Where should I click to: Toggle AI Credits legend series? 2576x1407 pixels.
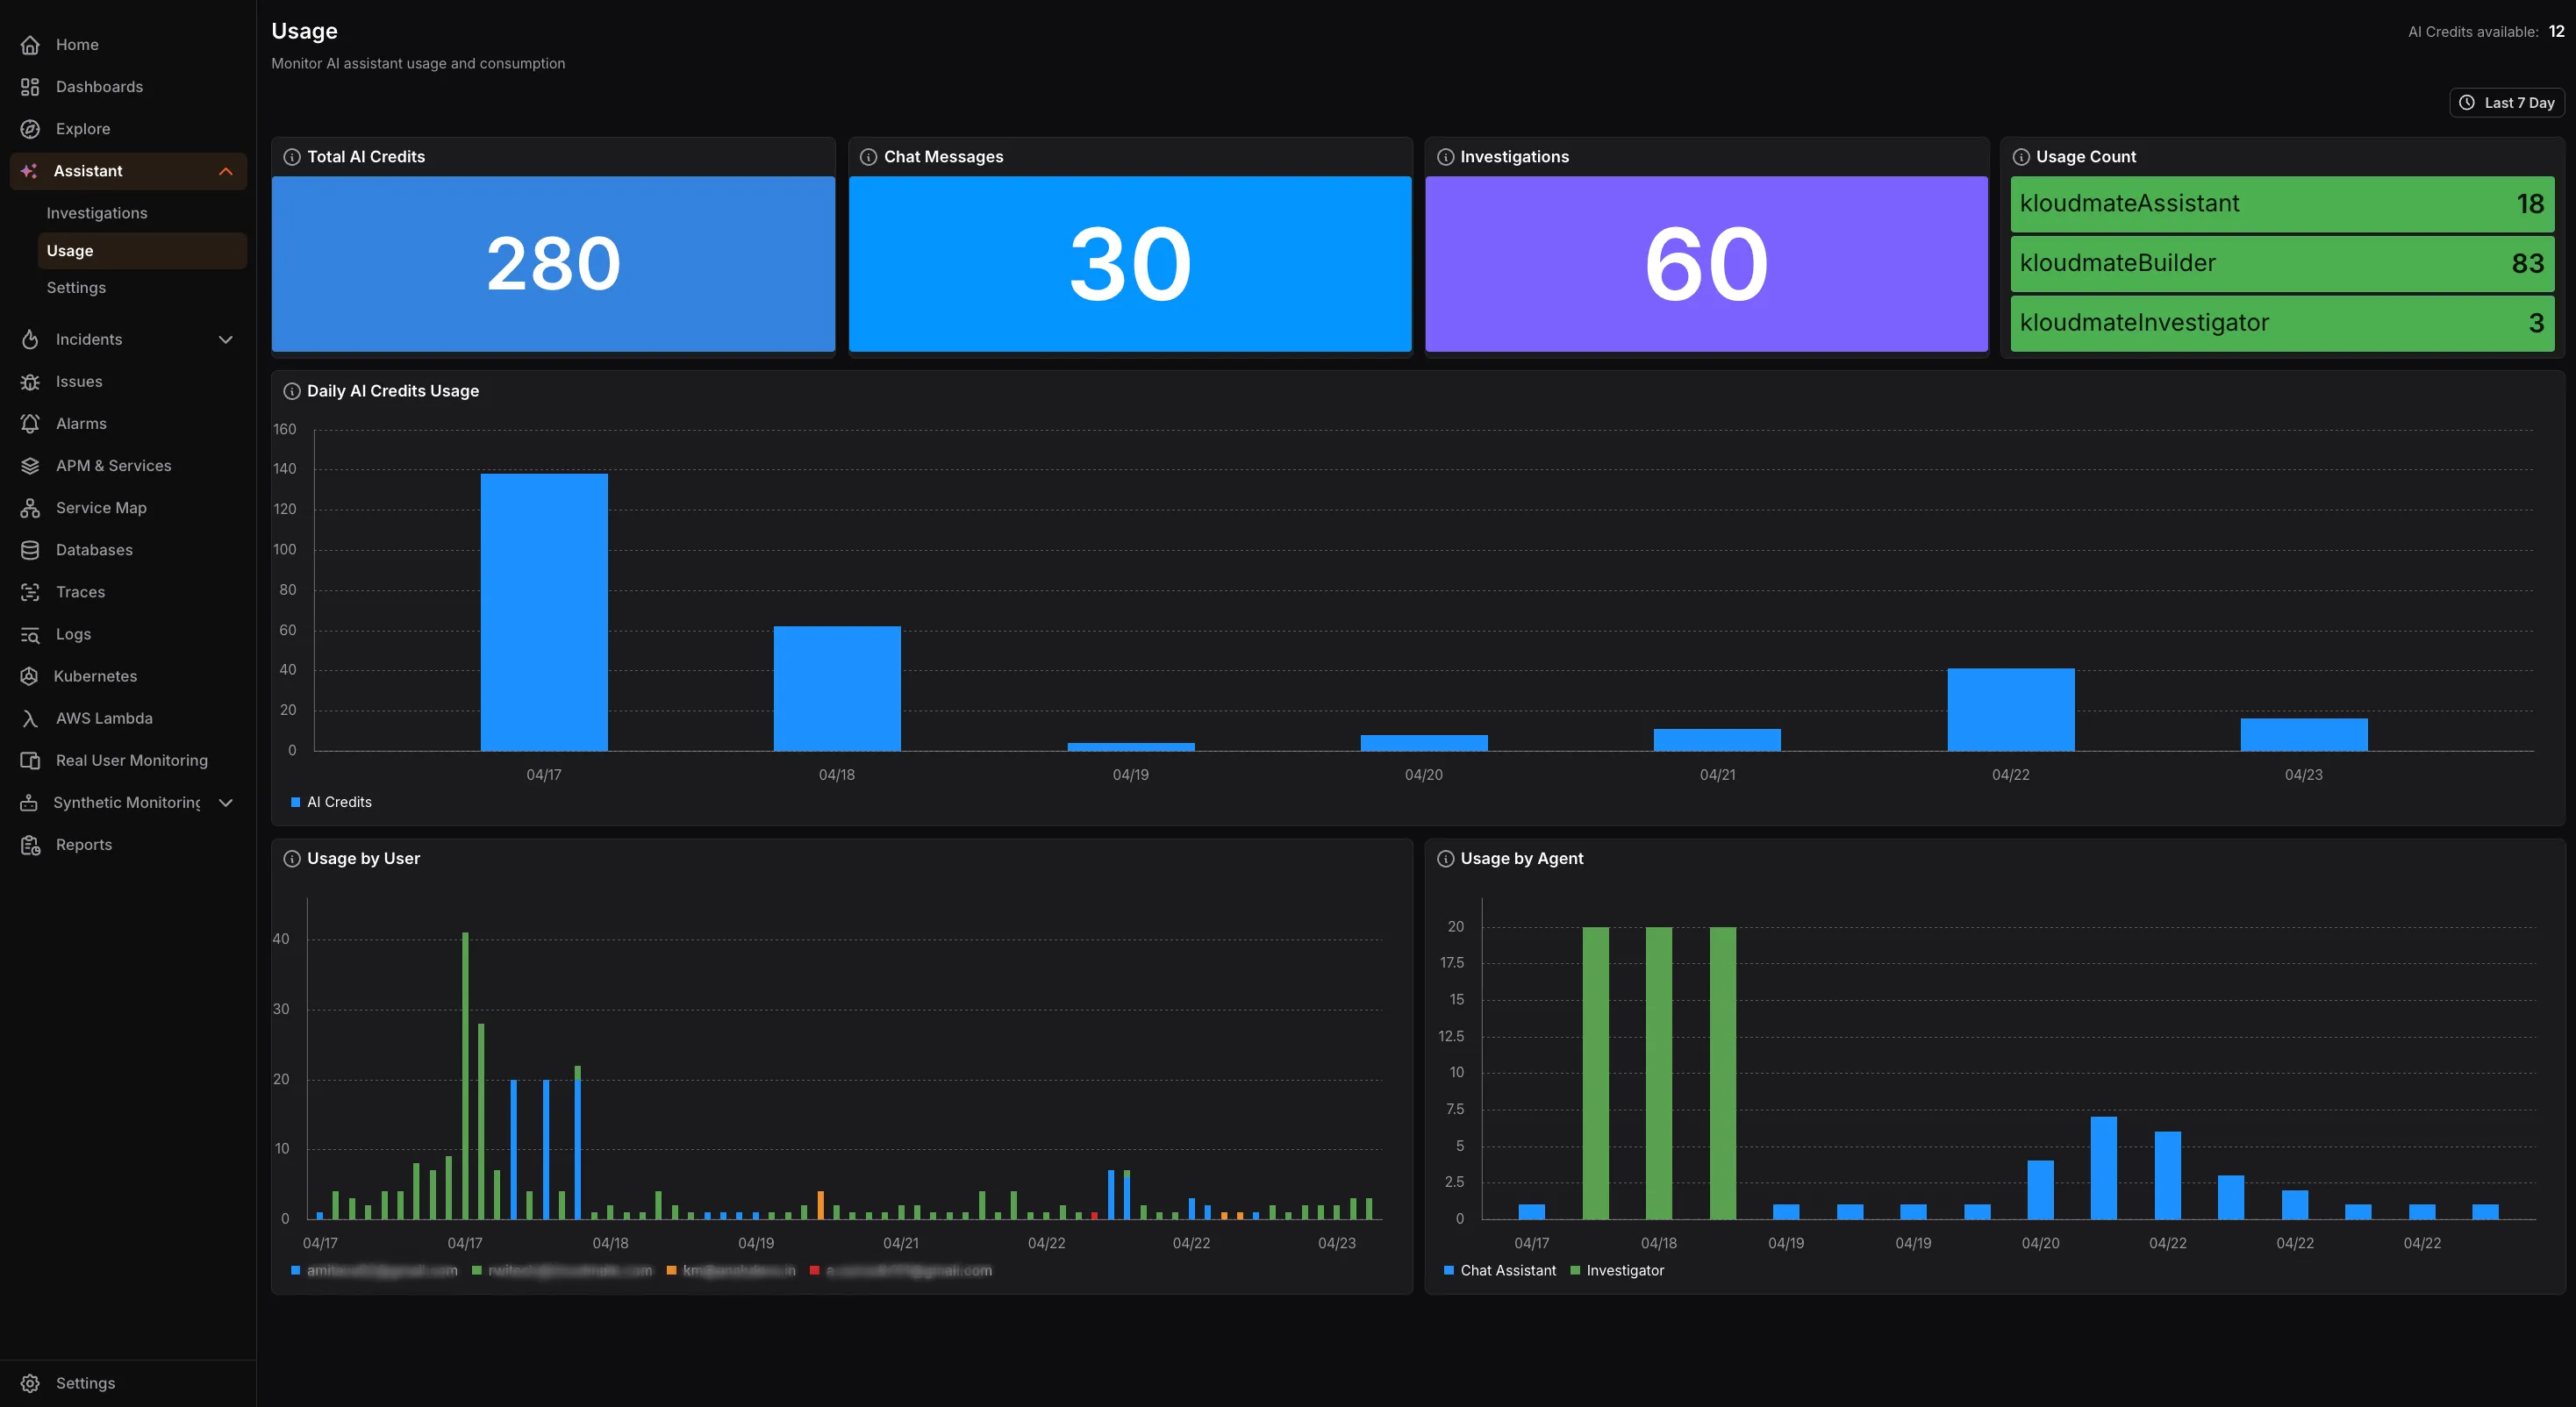[x=331, y=802]
